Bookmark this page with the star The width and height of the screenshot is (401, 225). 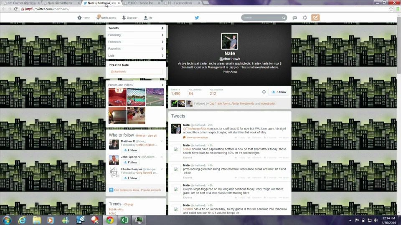click(391, 9)
